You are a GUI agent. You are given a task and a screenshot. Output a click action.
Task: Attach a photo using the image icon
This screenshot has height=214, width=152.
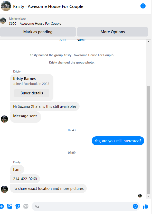[9, 206]
